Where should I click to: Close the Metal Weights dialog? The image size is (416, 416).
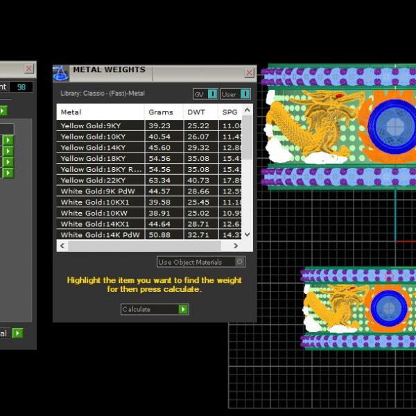249,72
